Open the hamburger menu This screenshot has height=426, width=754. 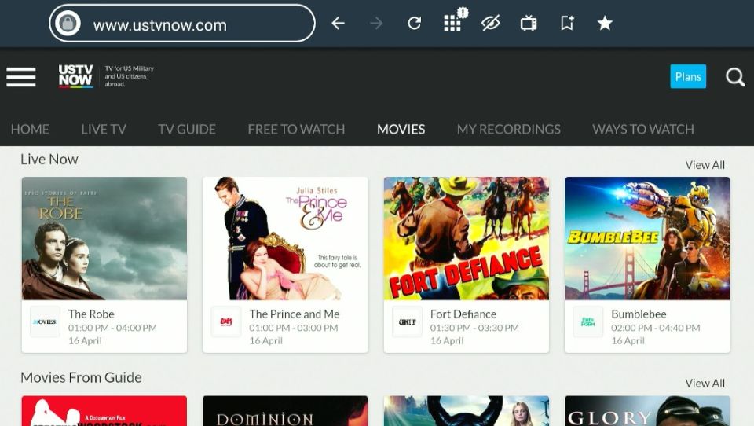coord(21,77)
